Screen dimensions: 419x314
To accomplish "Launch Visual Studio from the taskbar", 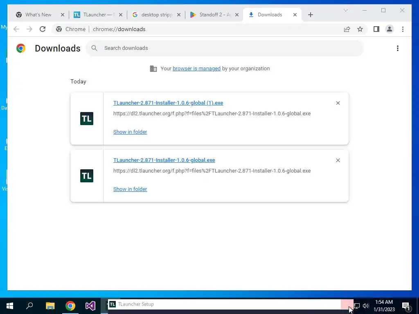I will [x=90, y=305].
